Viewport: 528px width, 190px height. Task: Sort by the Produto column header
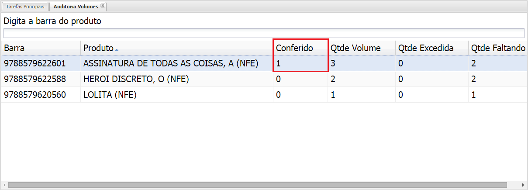tap(98, 48)
